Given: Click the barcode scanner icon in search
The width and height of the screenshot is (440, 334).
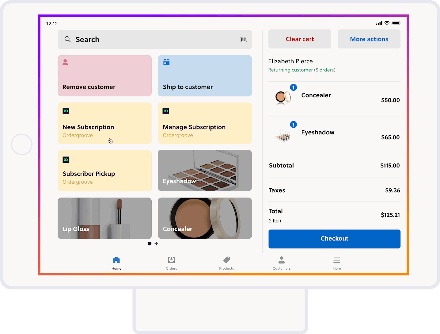Looking at the screenshot, I should click(x=244, y=39).
